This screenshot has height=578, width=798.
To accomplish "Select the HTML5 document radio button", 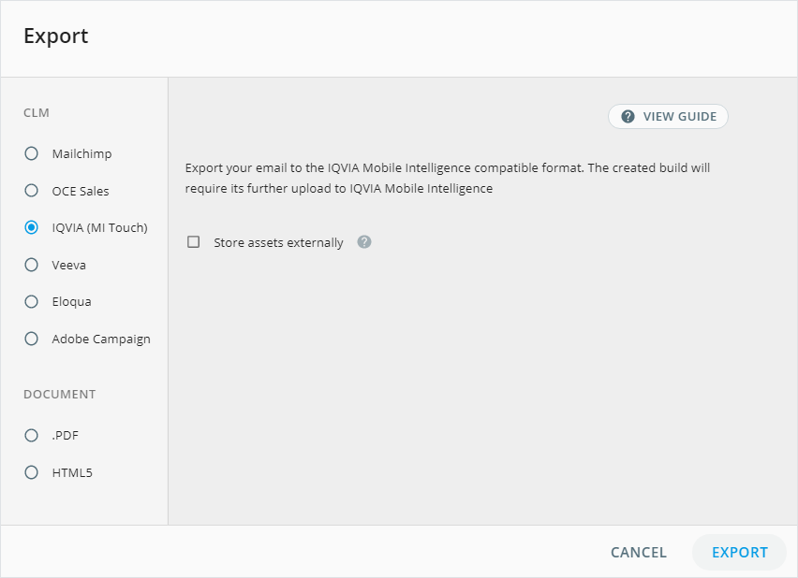I will click(32, 472).
